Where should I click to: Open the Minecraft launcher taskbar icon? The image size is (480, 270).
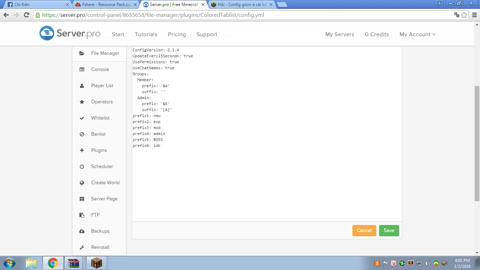(96, 263)
